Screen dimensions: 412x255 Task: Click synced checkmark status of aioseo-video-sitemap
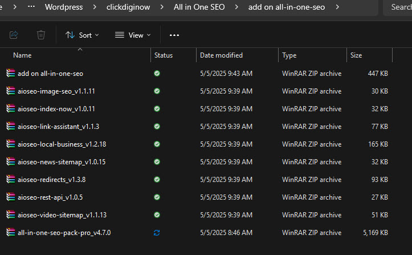[x=157, y=214]
